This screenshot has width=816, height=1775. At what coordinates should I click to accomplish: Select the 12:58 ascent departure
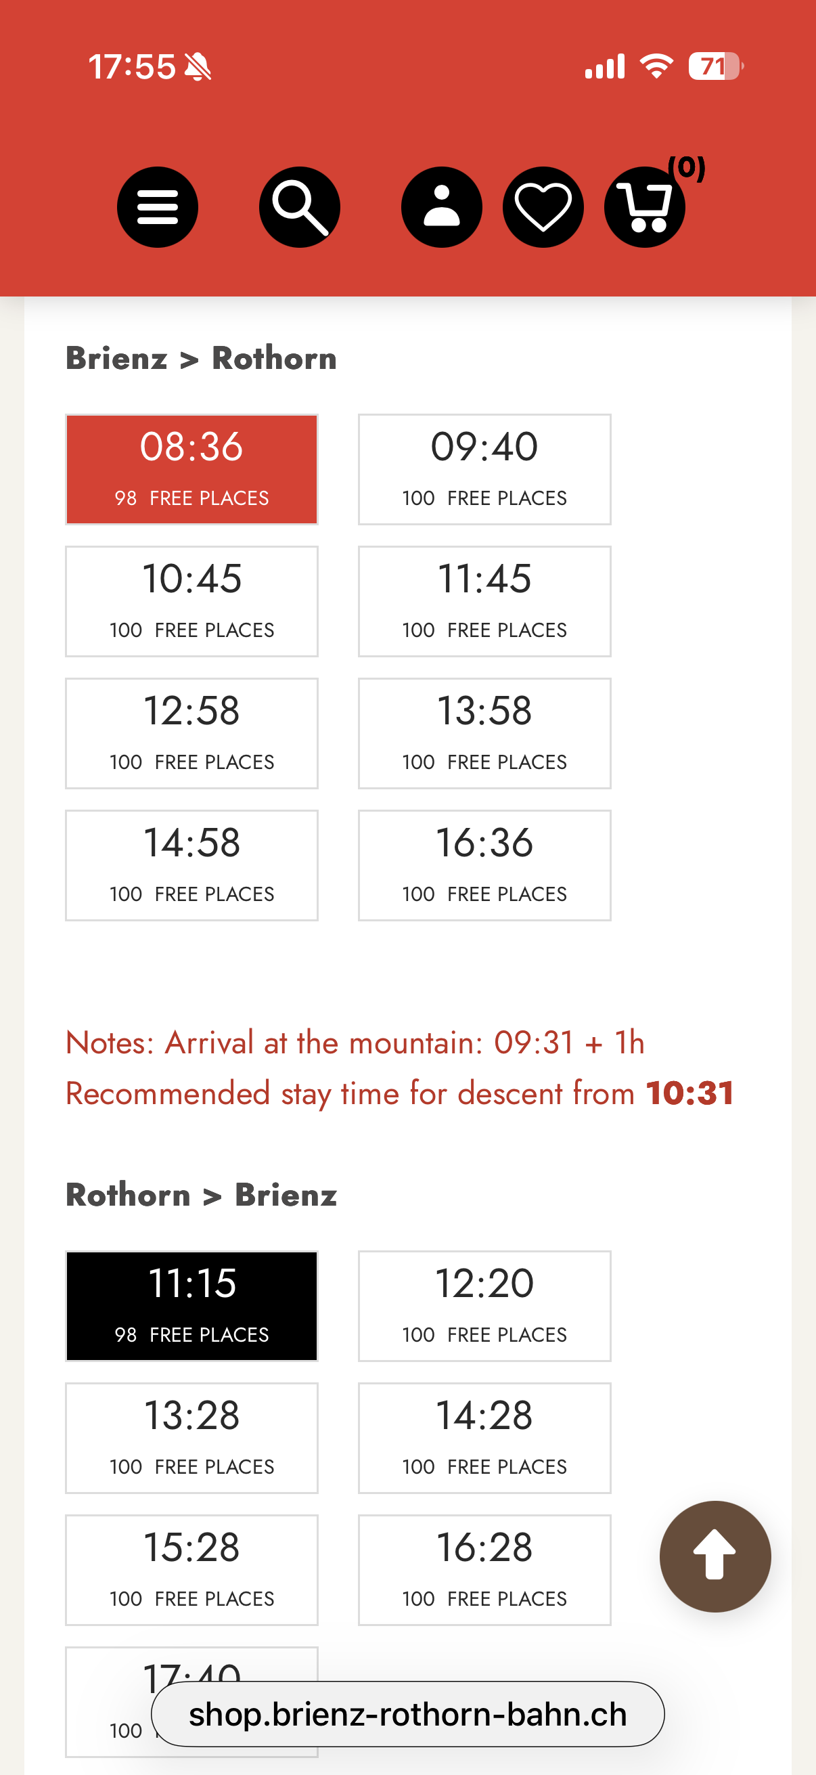191,733
